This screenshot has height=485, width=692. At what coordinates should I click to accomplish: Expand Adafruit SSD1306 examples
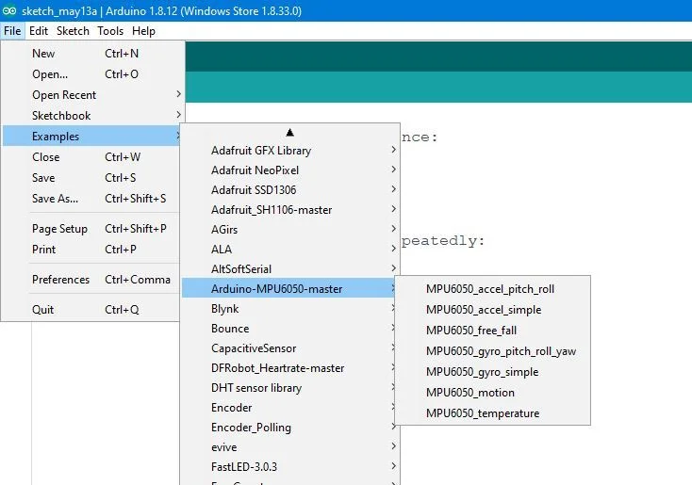(x=290, y=190)
